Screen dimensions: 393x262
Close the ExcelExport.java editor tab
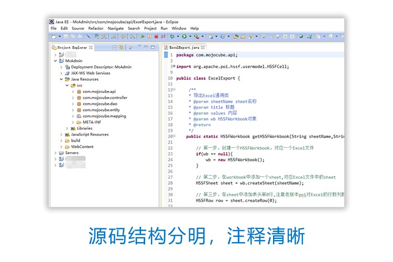203,47
